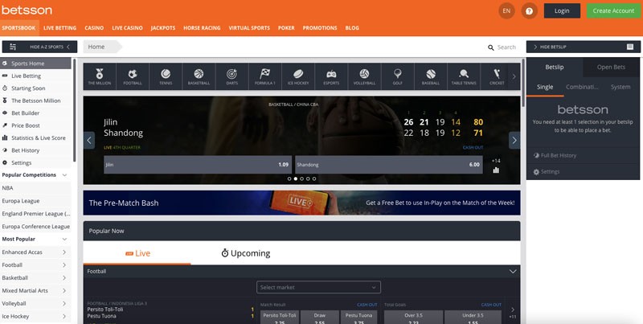Open the EN language selector
This screenshot has width=643, height=324.
coord(506,11)
